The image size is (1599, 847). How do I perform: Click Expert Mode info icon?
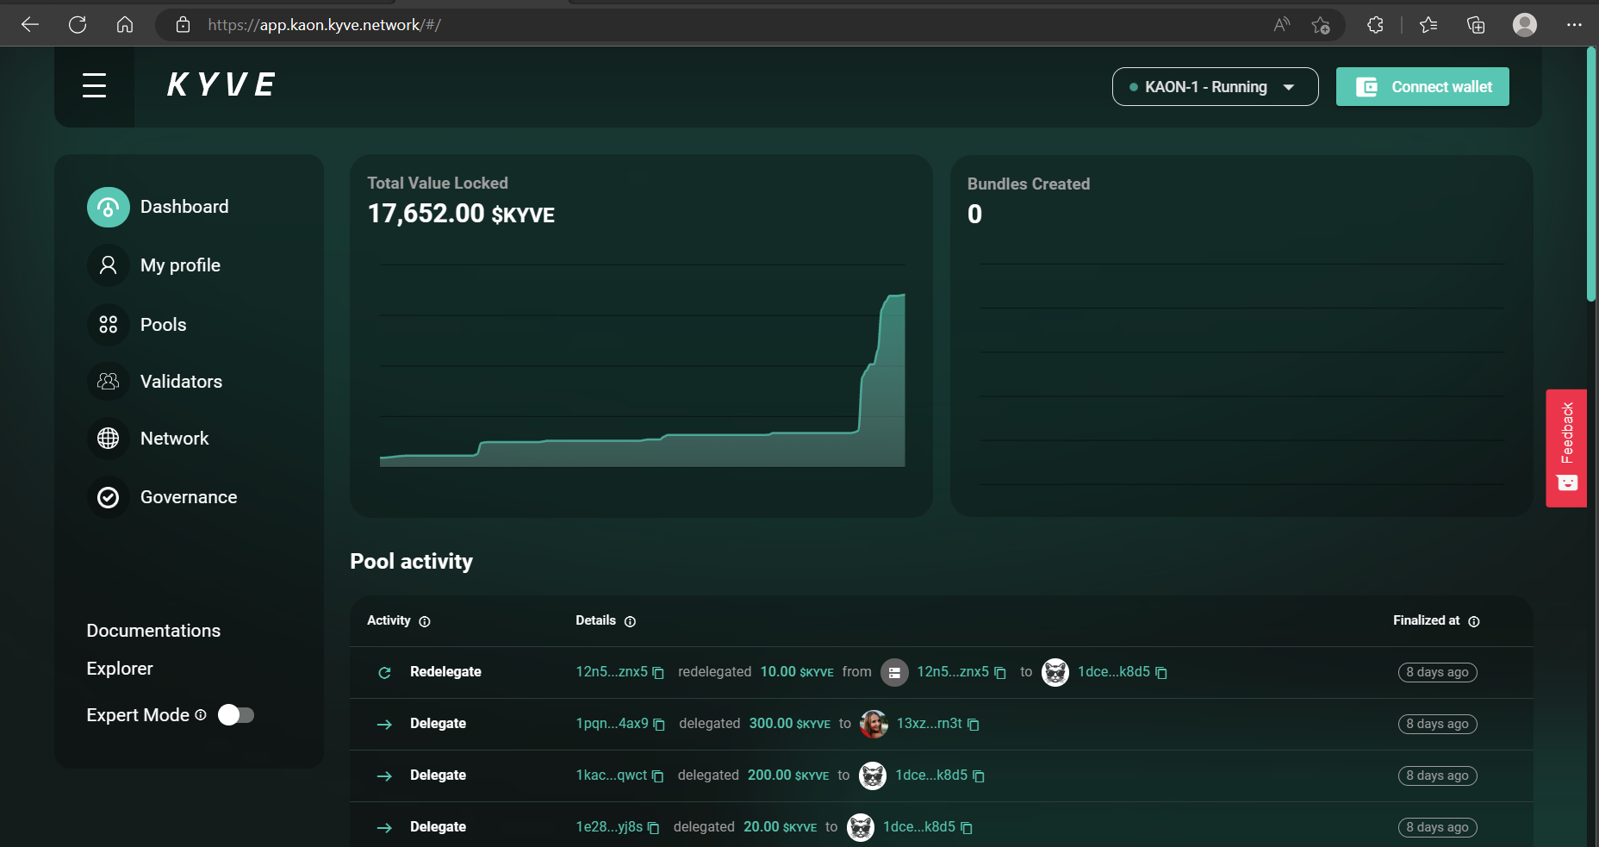point(201,715)
